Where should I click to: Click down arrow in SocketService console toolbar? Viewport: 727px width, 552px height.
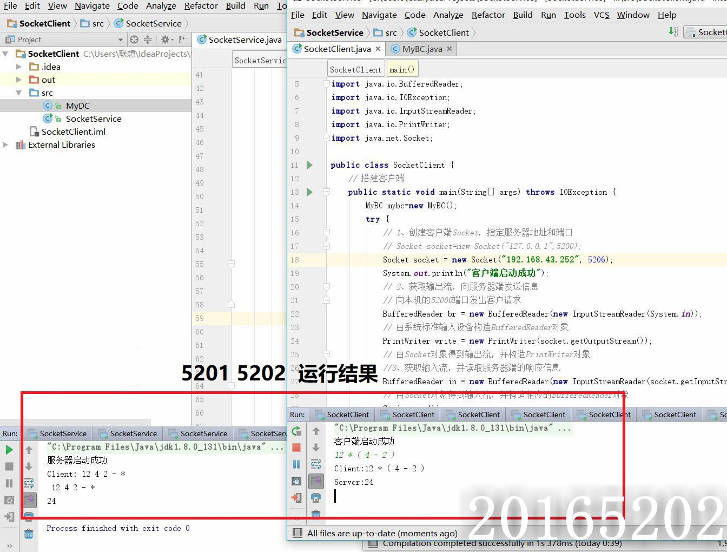point(29,466)
